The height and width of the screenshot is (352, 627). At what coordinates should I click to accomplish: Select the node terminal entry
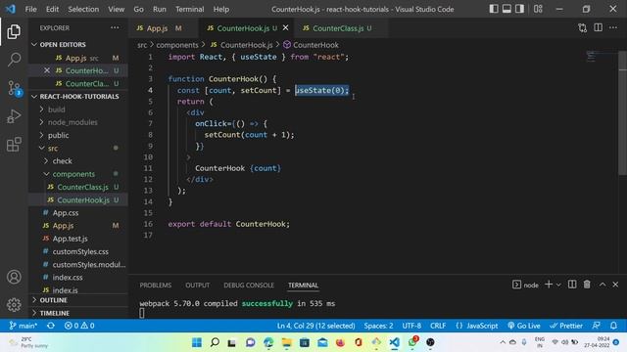(x=525, y=285)
